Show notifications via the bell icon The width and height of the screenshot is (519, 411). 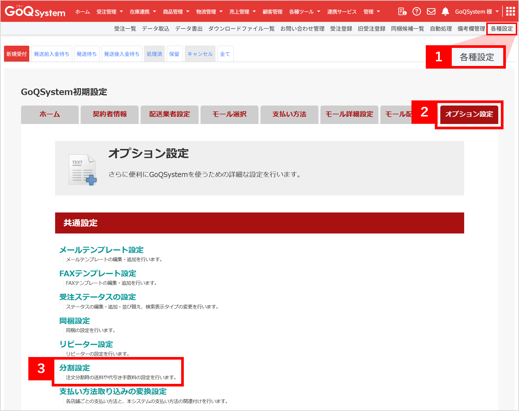[445, 12]
